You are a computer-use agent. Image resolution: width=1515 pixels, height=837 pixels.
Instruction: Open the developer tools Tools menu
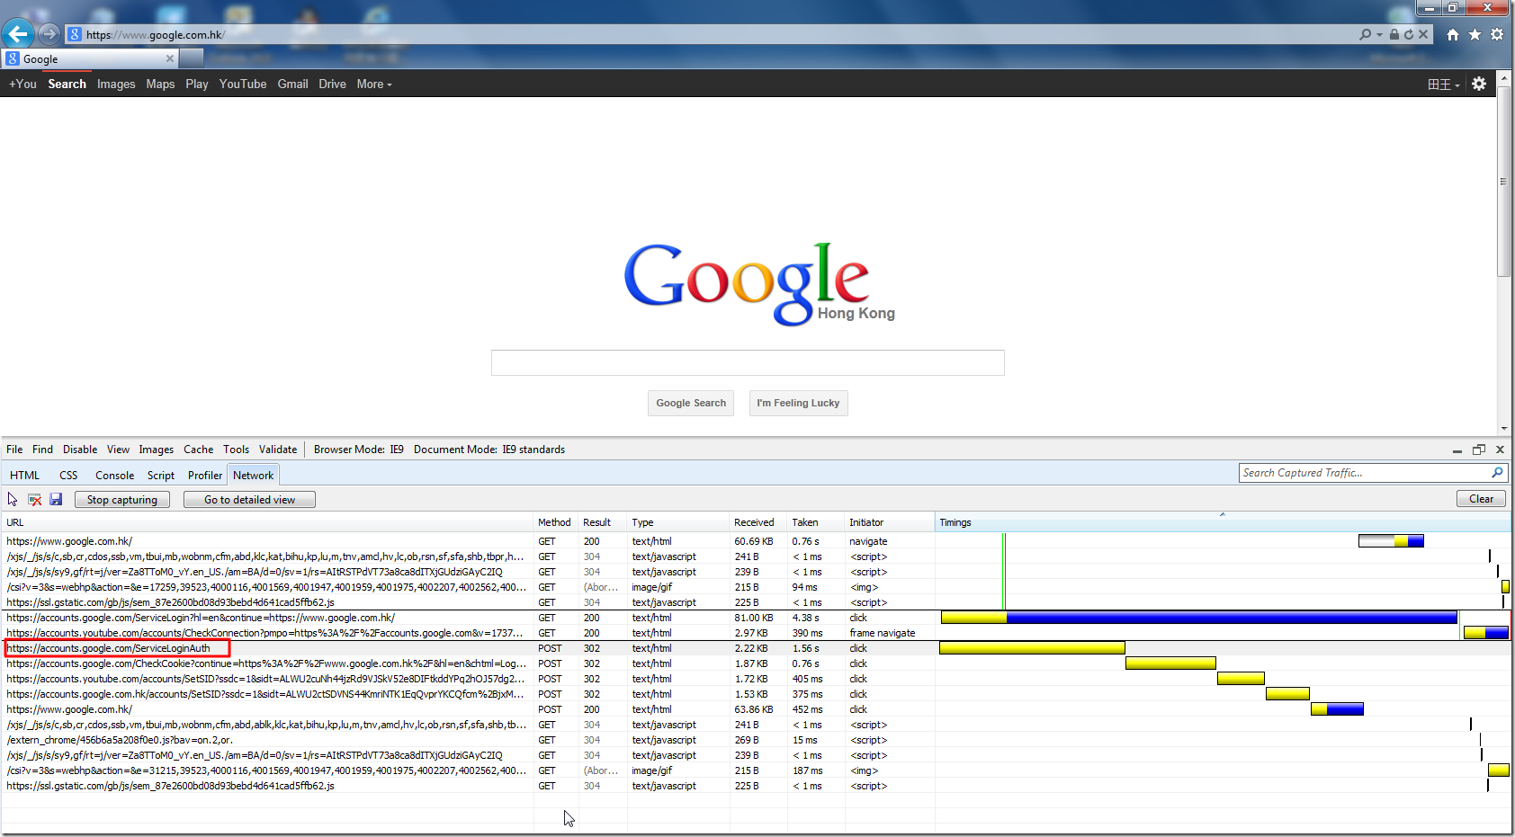tap(236, 450)
